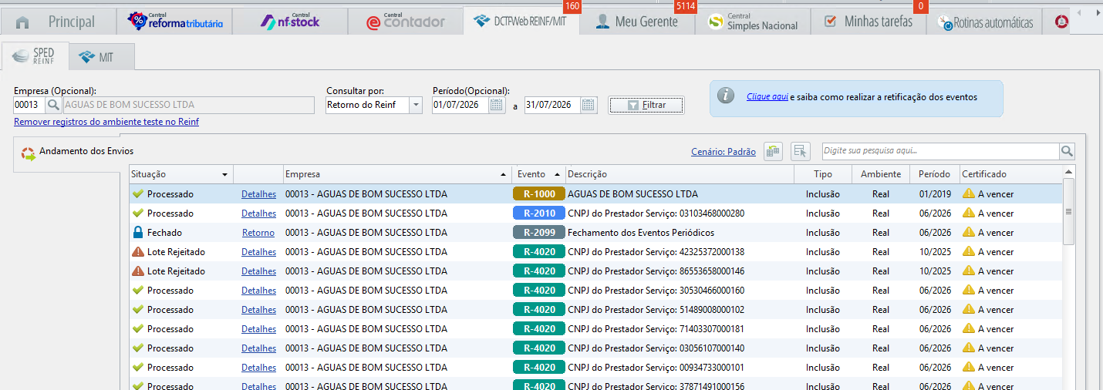Sort by the Empresa column header

(x=398, y=174)
